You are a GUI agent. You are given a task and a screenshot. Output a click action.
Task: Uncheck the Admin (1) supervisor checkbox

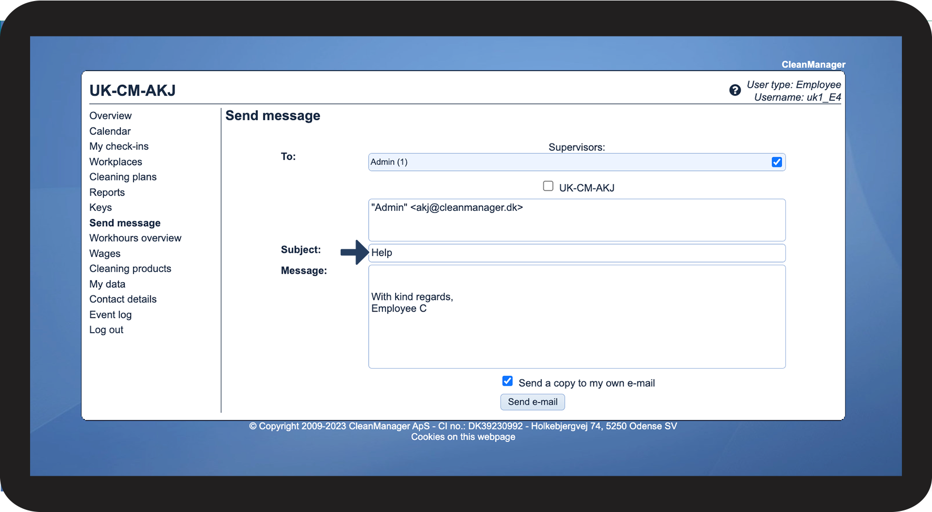coord(776,162)
